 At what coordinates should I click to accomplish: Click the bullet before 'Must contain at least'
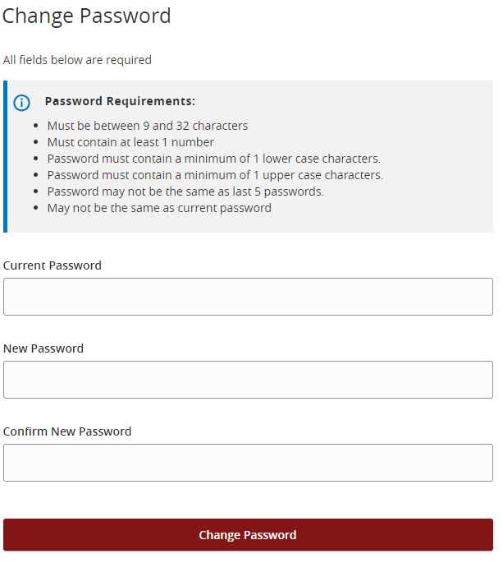pos(35,142)
